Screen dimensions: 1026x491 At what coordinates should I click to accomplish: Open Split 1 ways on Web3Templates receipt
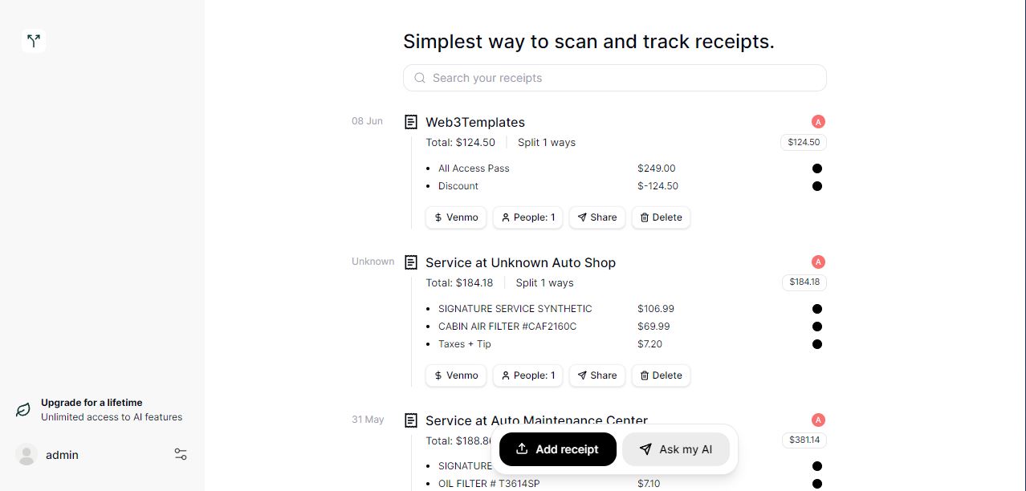pos(547,142)
